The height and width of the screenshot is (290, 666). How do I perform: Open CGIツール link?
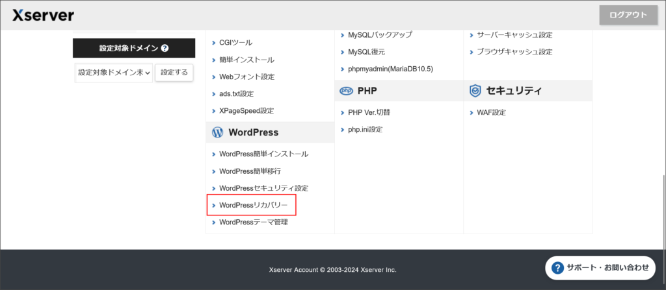[235, 43]
